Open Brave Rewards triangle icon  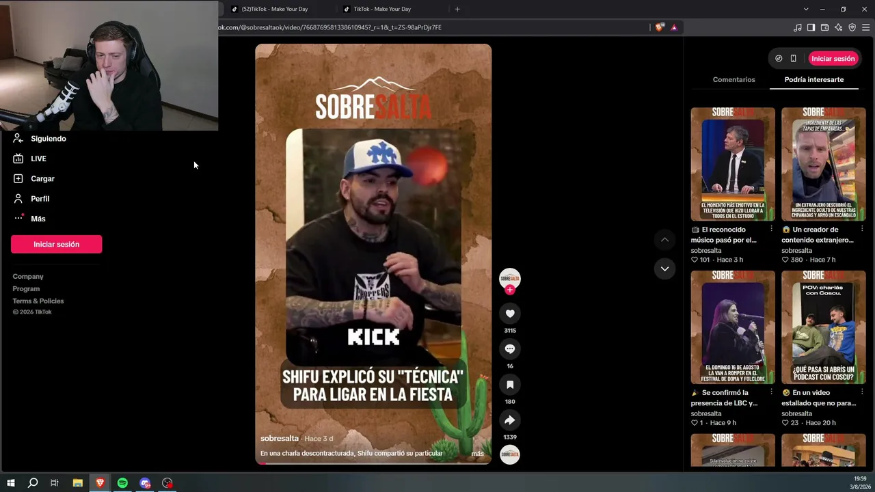[x=674, y=27]
